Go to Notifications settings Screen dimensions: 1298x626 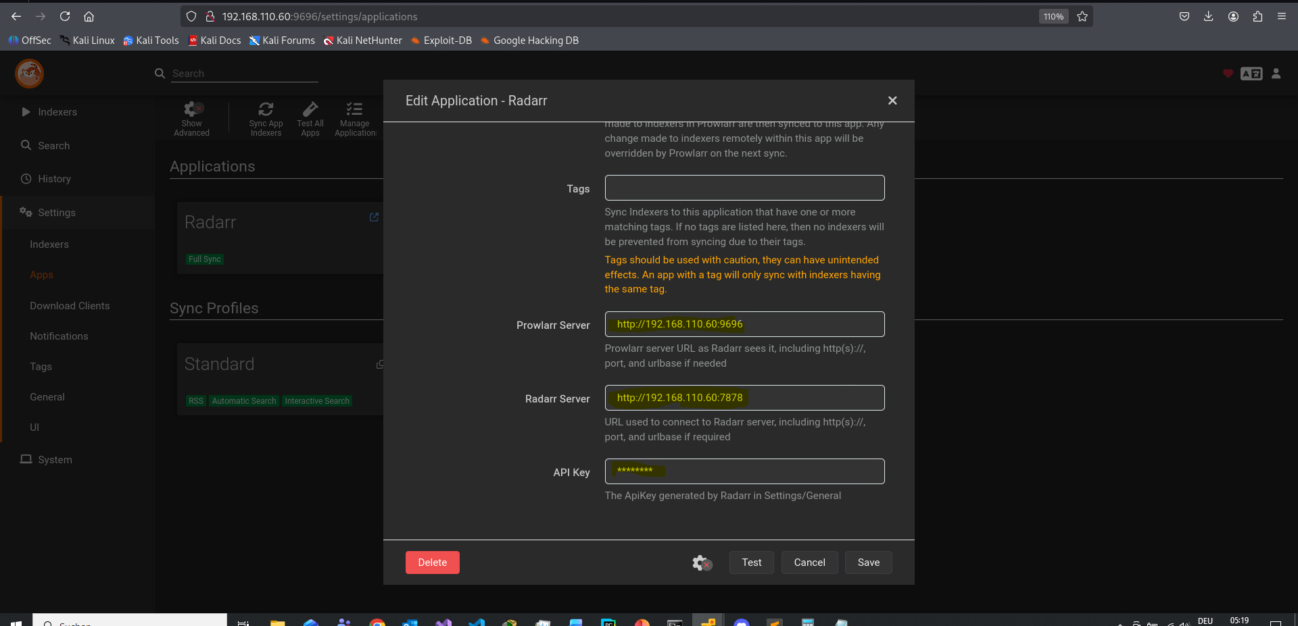[59, 336]
